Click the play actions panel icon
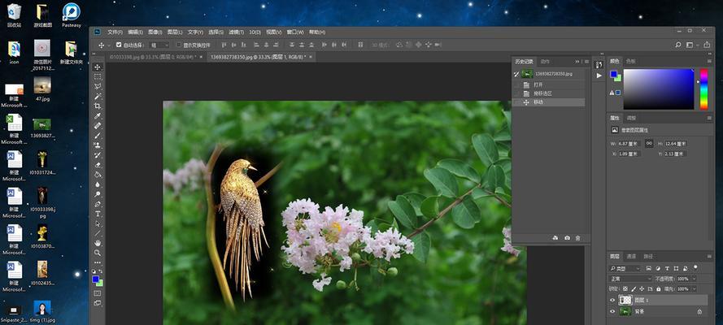Viewport: 723px width, 325px height. 599,76
